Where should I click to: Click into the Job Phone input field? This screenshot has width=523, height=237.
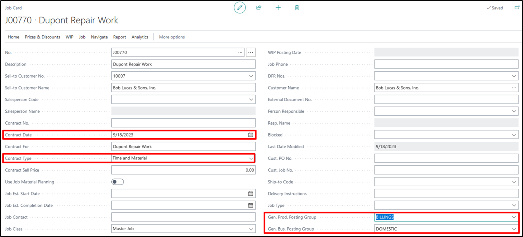coord(446,64)
